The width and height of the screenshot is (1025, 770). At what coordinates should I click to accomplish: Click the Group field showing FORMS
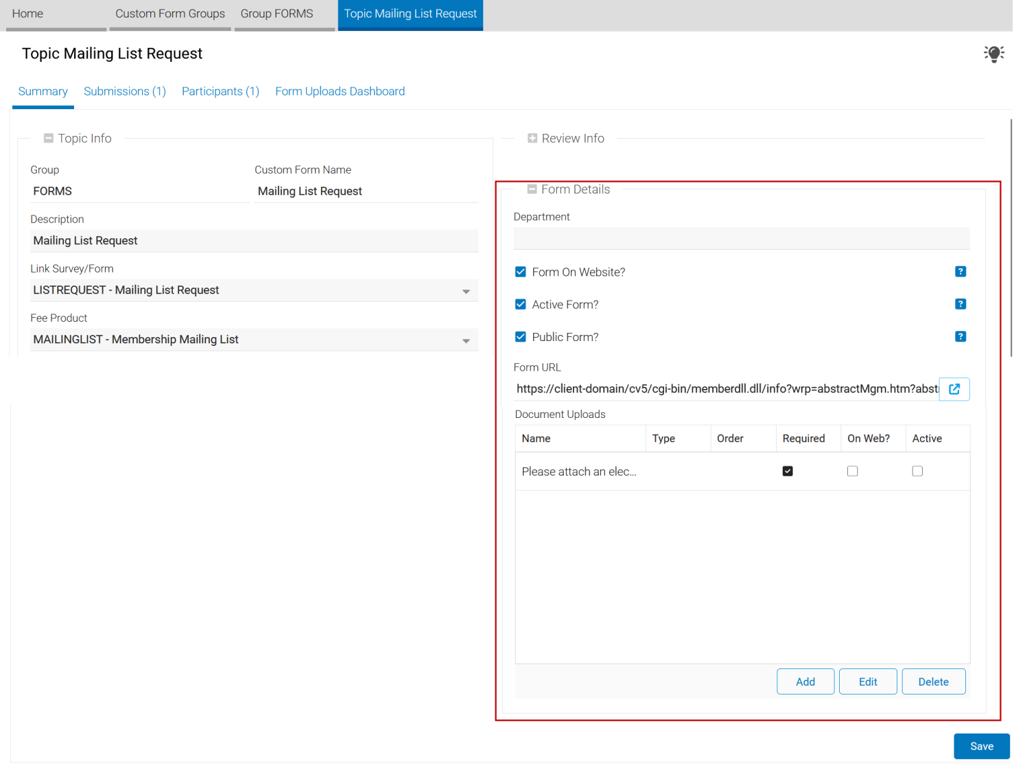(139, 191)
